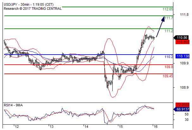Screen dimensions: 192x130
Task: Select the 109.45 support level label
Action: tap(168, 76)
